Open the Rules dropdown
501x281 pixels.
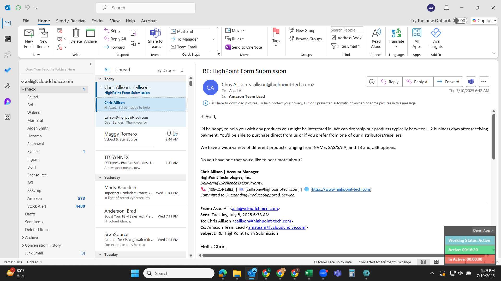pos(235,39)
